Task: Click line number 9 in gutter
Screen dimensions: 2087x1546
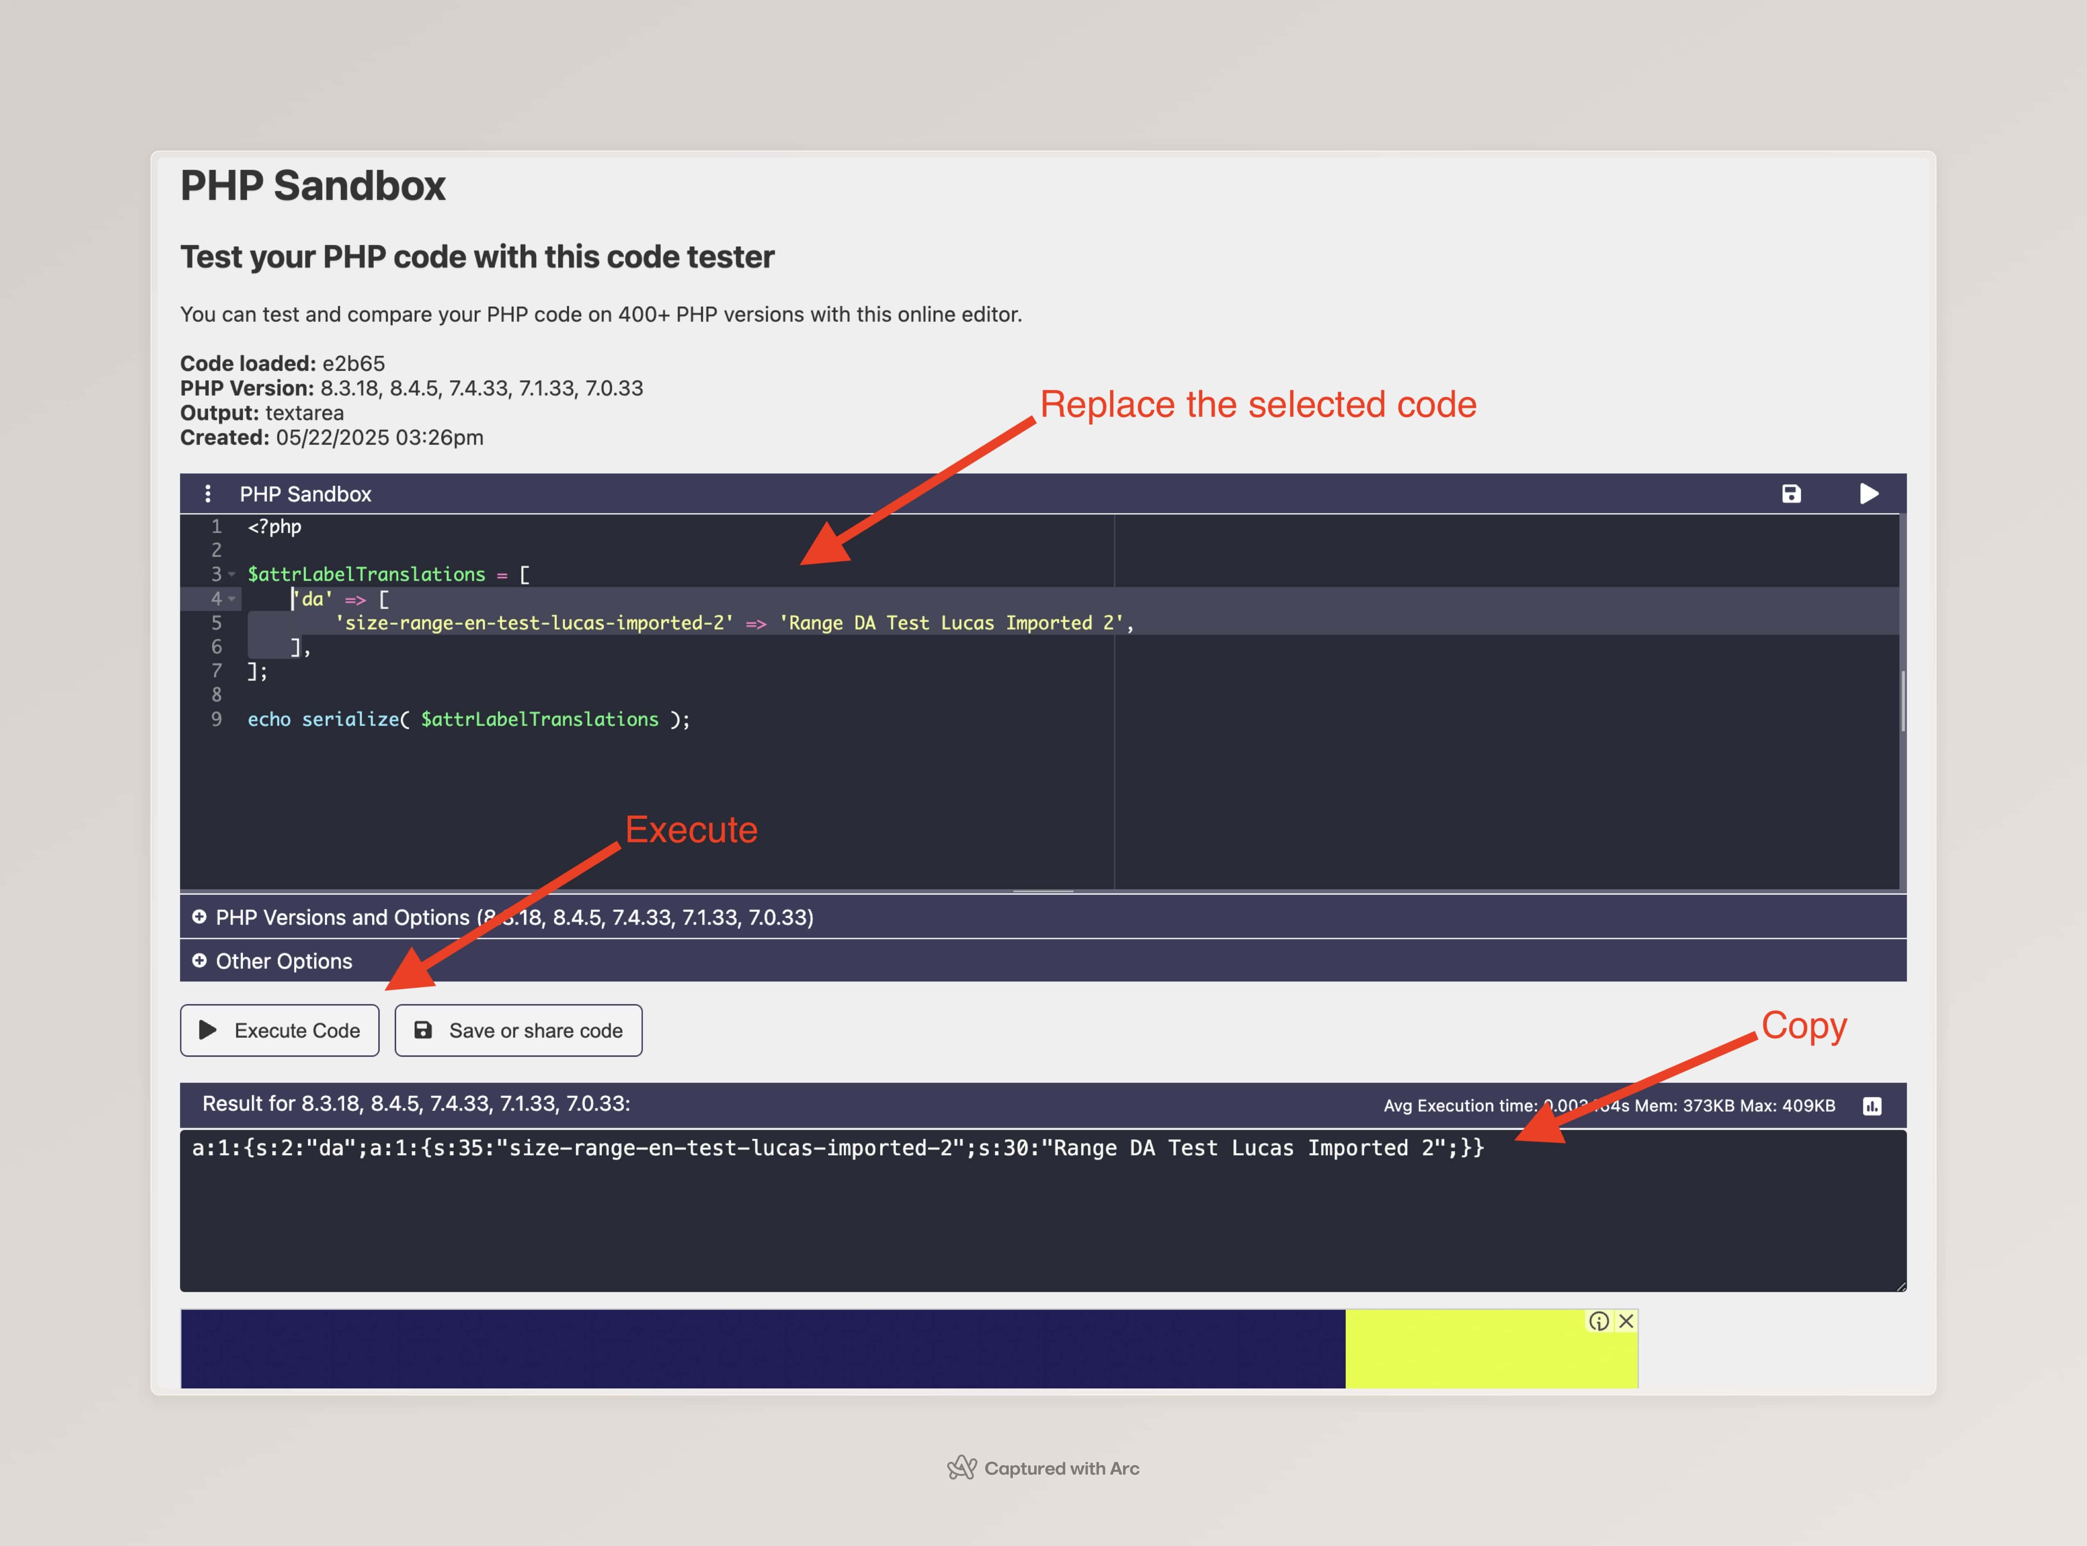Action: [216, 720]
